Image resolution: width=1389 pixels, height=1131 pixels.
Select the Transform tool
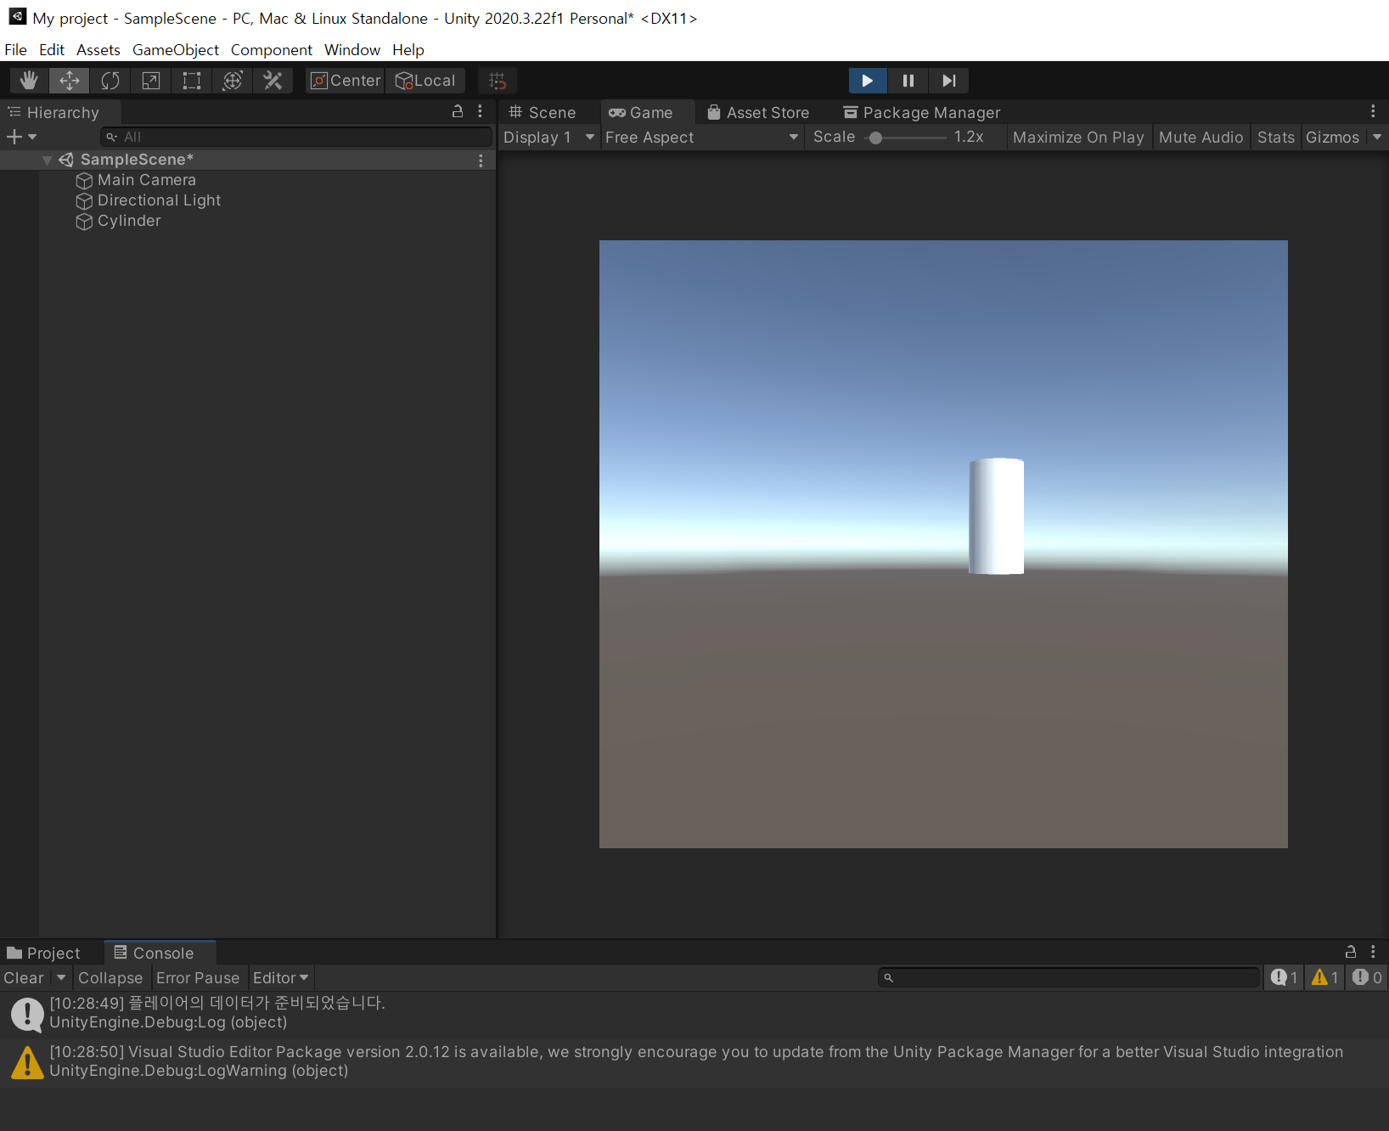pyautogui.click(x=233, y=81)
